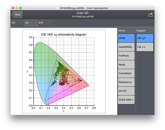Click the share export icon
165x130 pixels.
point(150,15)
